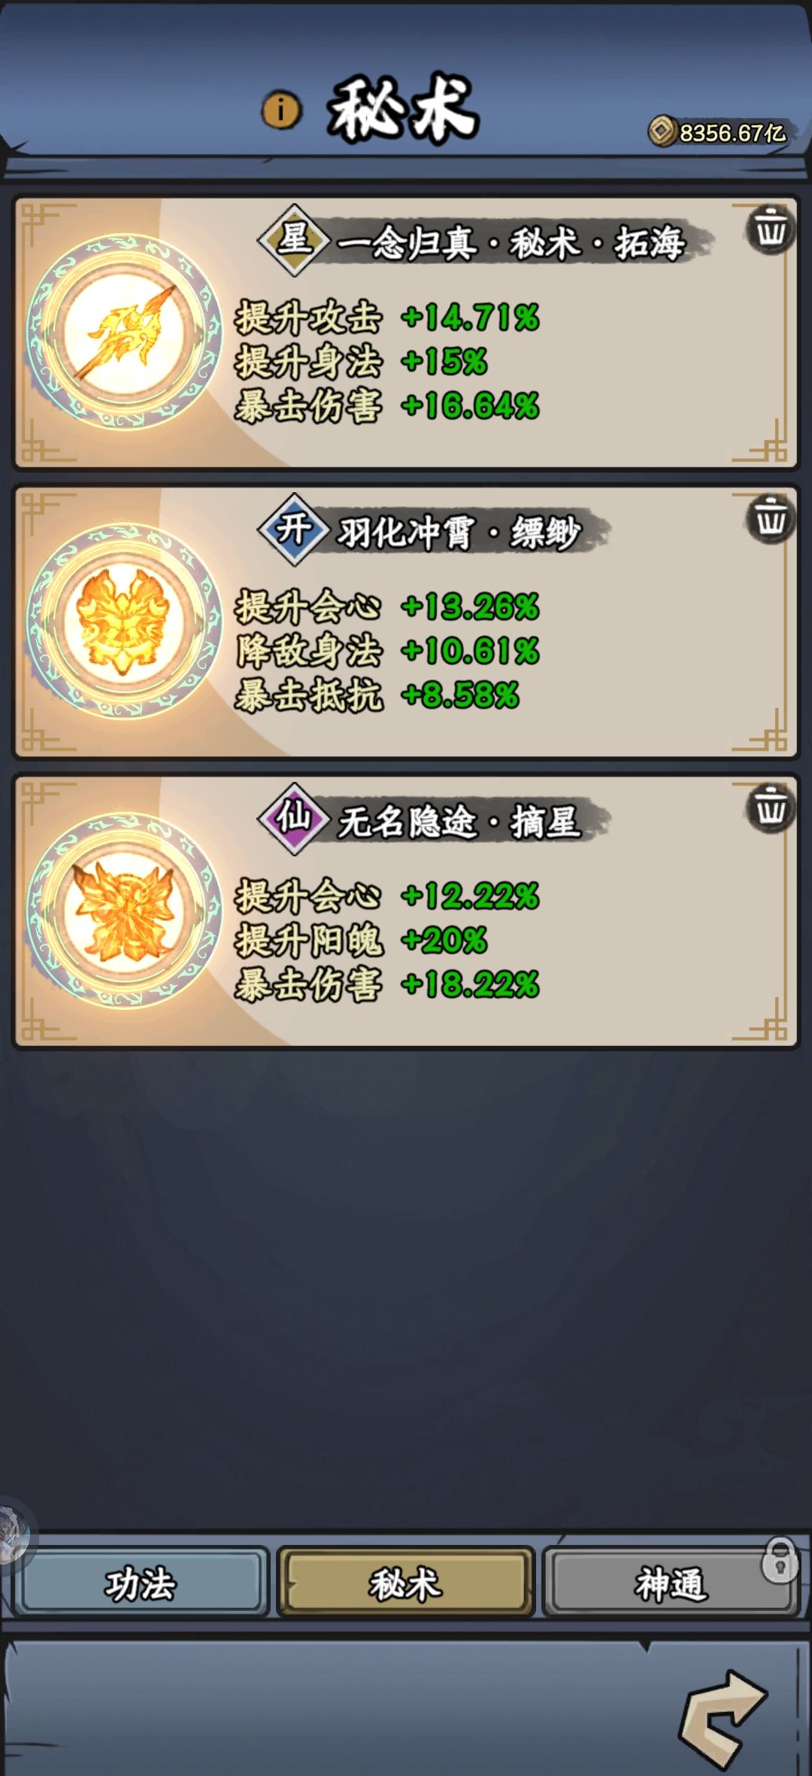Tap the purple 仙 rank badge
Viewport: 812px width, 1776px height.
click(295, 818)
